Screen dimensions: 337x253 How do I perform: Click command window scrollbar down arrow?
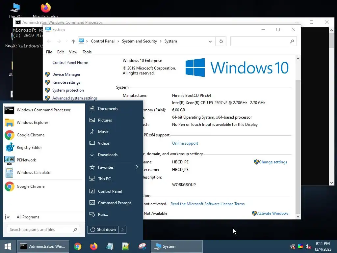click(x=331, y=183)
